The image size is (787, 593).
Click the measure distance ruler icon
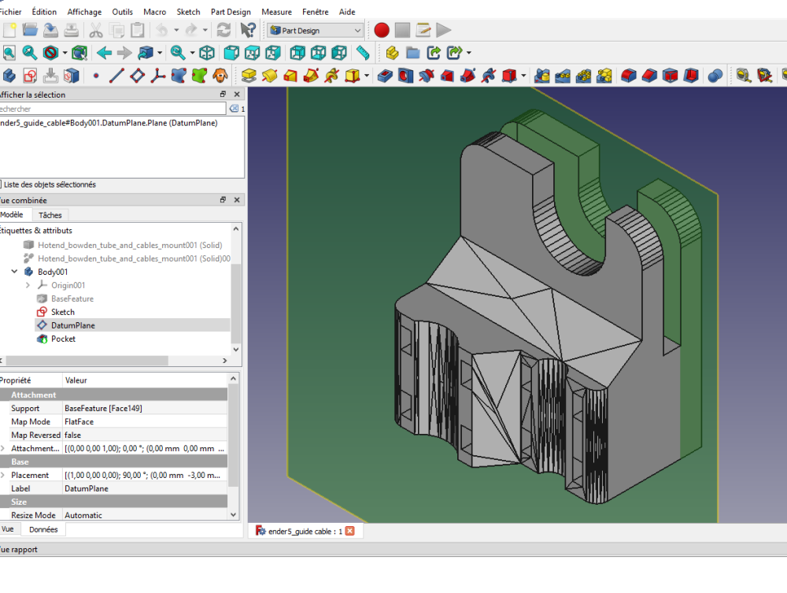click(362, 53)
